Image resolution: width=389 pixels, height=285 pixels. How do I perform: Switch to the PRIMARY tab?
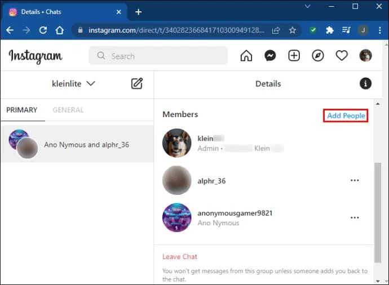coord(22,110)
